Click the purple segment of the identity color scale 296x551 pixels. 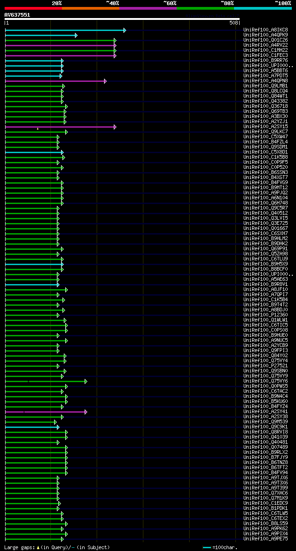click(x=148, y=8)
